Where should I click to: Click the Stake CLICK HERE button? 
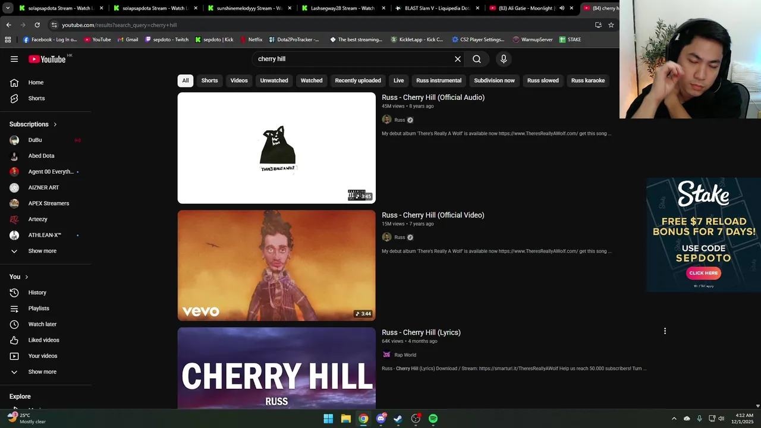703,273
